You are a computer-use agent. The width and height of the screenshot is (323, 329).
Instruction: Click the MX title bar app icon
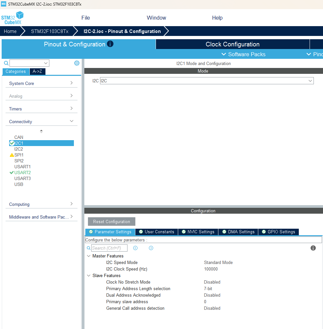4,4
